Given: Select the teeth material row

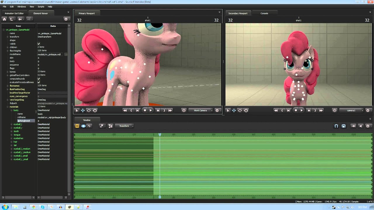Looking at the screenshot, I should pos(16,131).
